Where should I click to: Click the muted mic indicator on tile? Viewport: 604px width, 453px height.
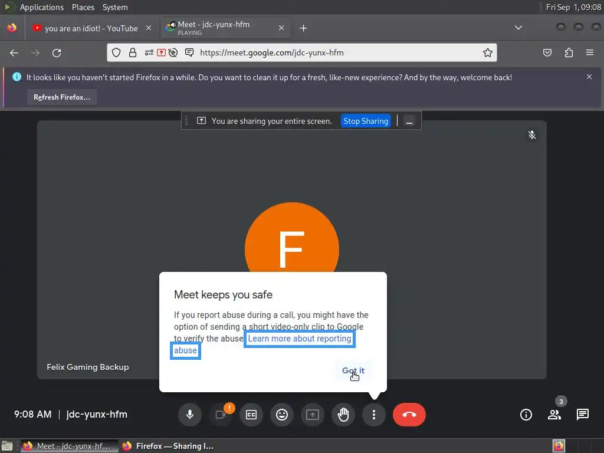point(532,135)
